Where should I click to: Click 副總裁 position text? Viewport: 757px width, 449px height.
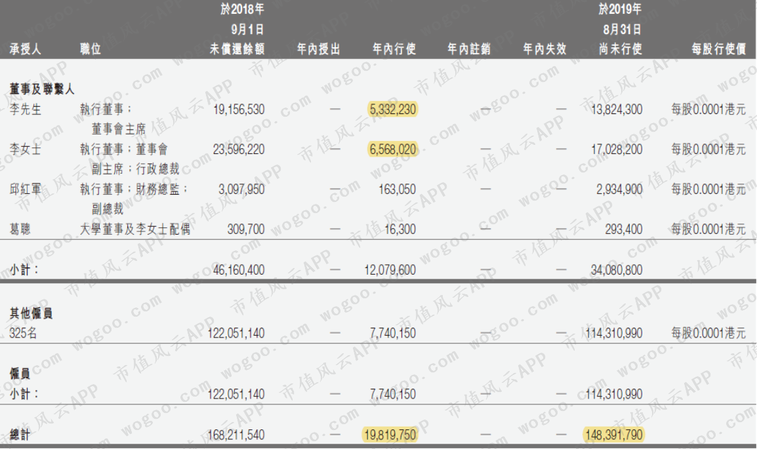pyautogui.click(x=108, y=209)
